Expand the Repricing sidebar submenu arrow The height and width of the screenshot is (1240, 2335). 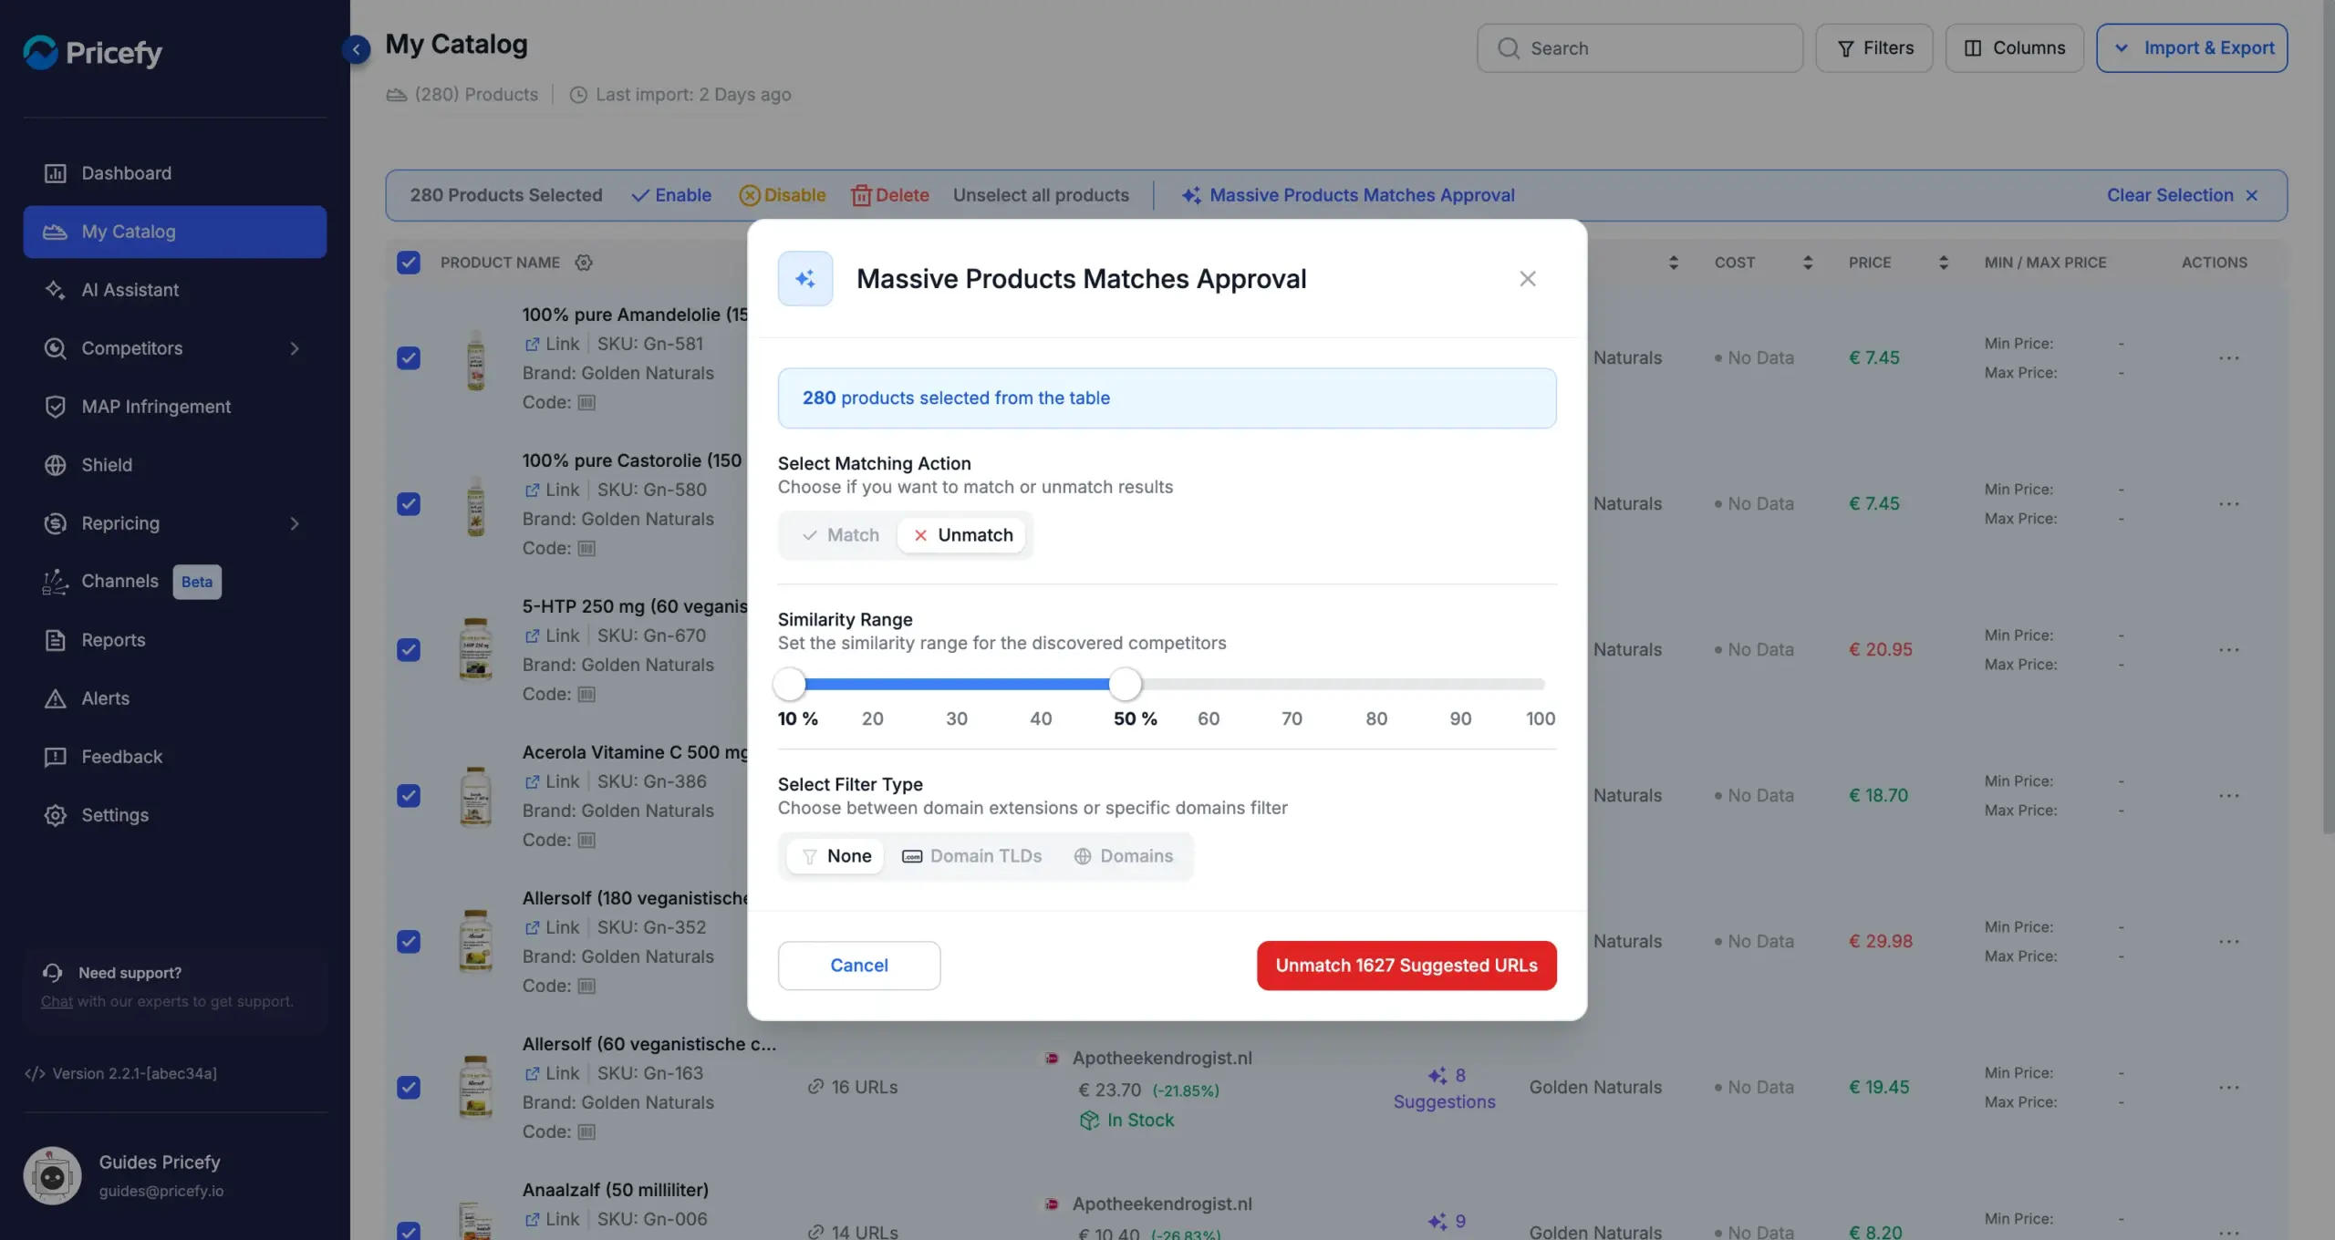coord(295,523)
